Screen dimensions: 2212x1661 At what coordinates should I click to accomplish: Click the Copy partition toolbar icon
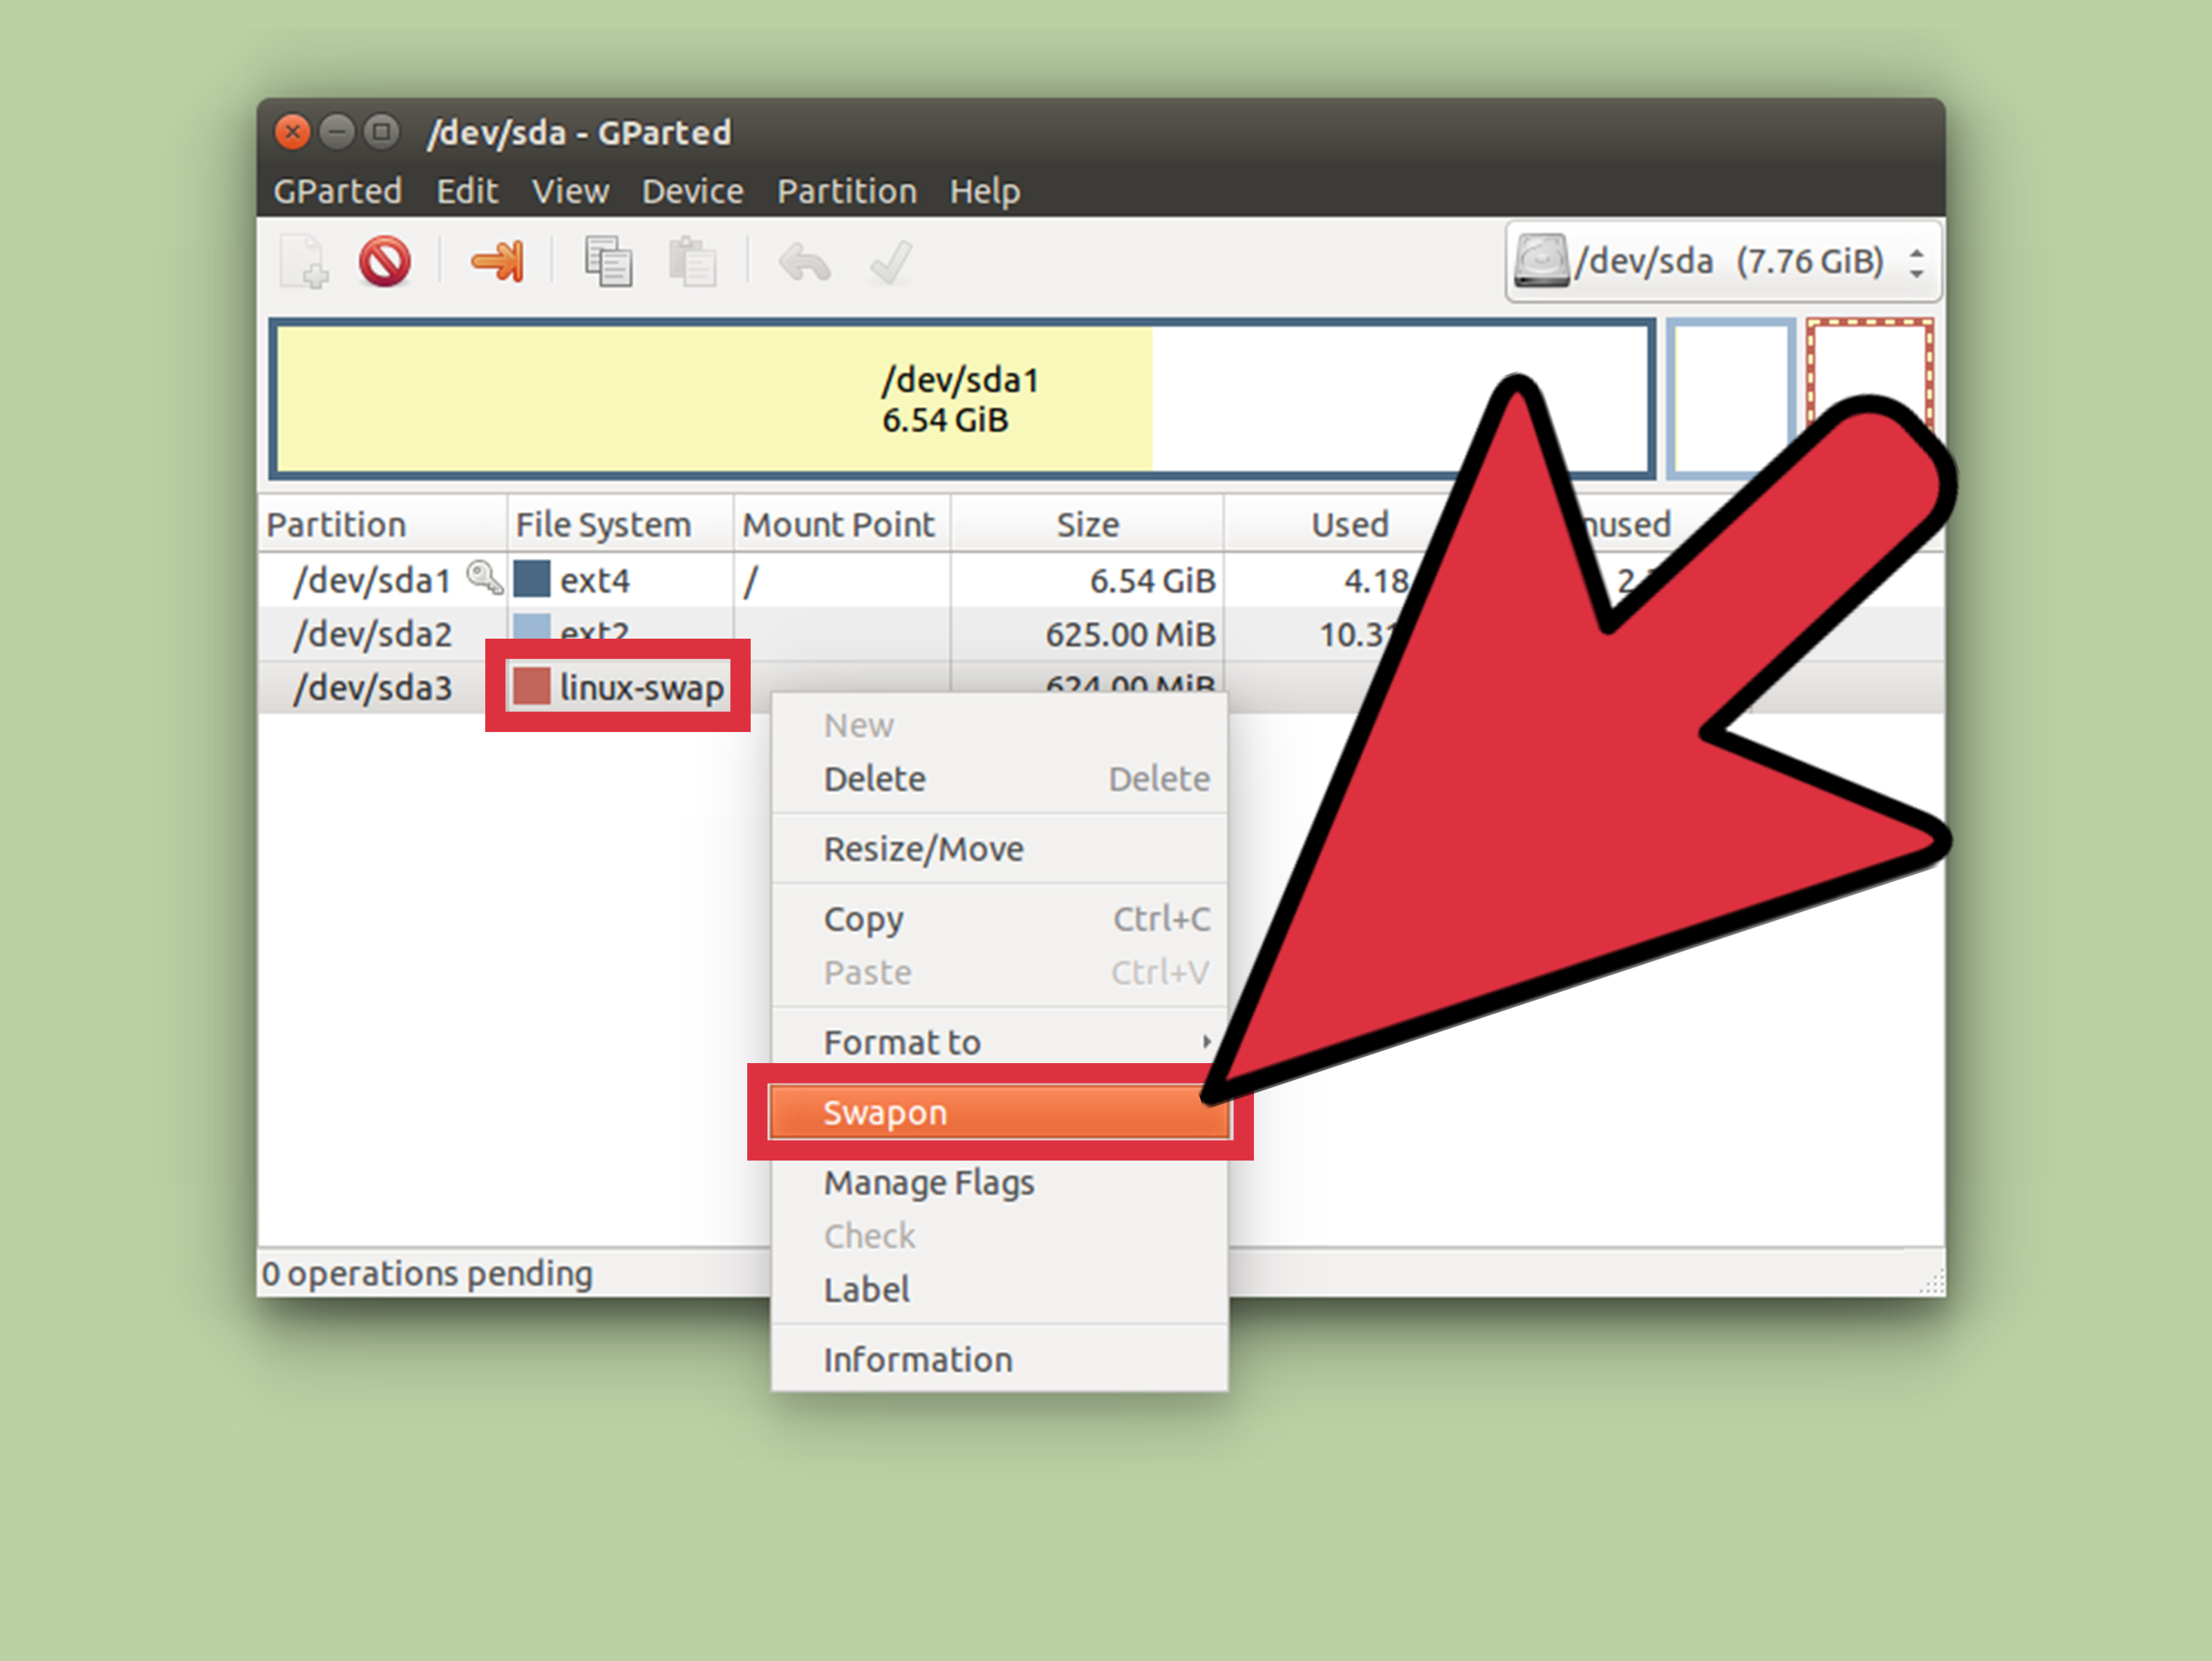(608, 262)
